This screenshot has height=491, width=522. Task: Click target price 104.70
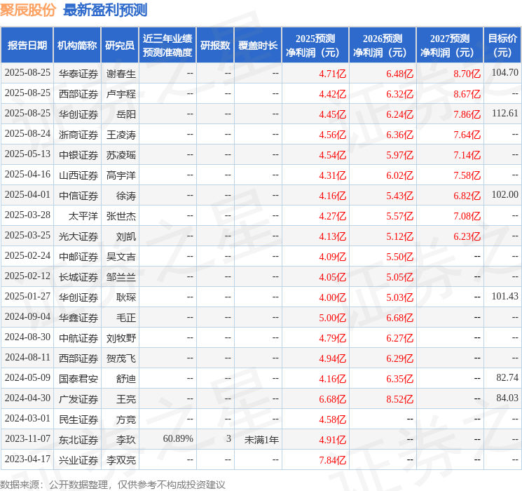click(x=505, y=72)
